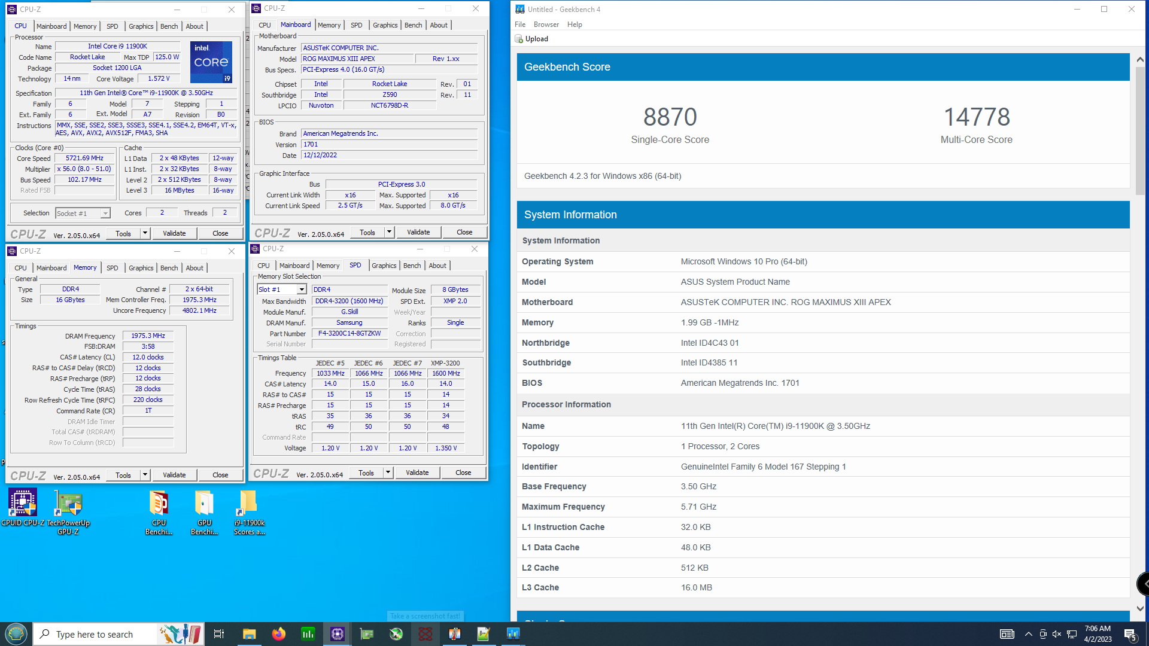Screen dimensions: 1149x646
Task: Click Validate in CPU-Z CPU window
Action: click(x=174, y=233)
